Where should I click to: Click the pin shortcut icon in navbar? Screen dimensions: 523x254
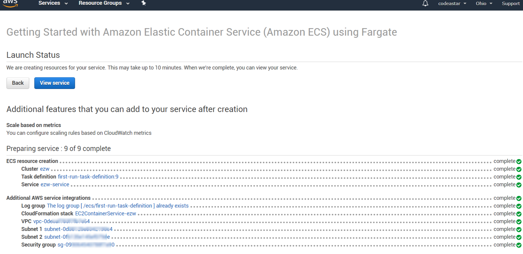tap(144, 3)
